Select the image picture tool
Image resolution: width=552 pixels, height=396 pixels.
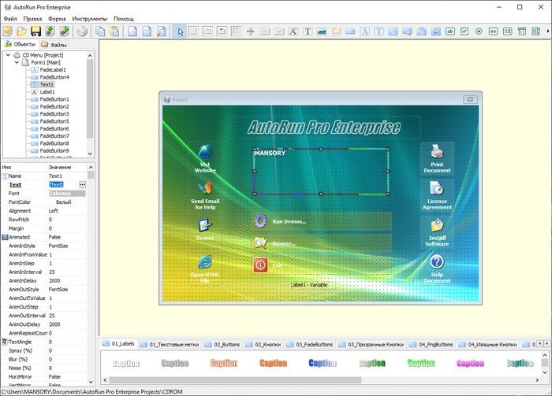pos(322,31)
